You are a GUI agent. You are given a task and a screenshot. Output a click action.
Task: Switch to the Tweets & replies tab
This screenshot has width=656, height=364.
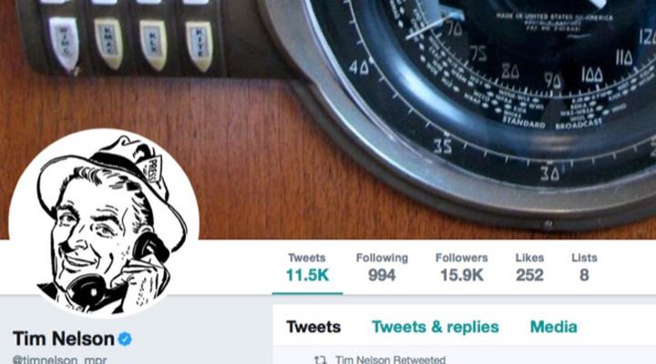[436, 327]
